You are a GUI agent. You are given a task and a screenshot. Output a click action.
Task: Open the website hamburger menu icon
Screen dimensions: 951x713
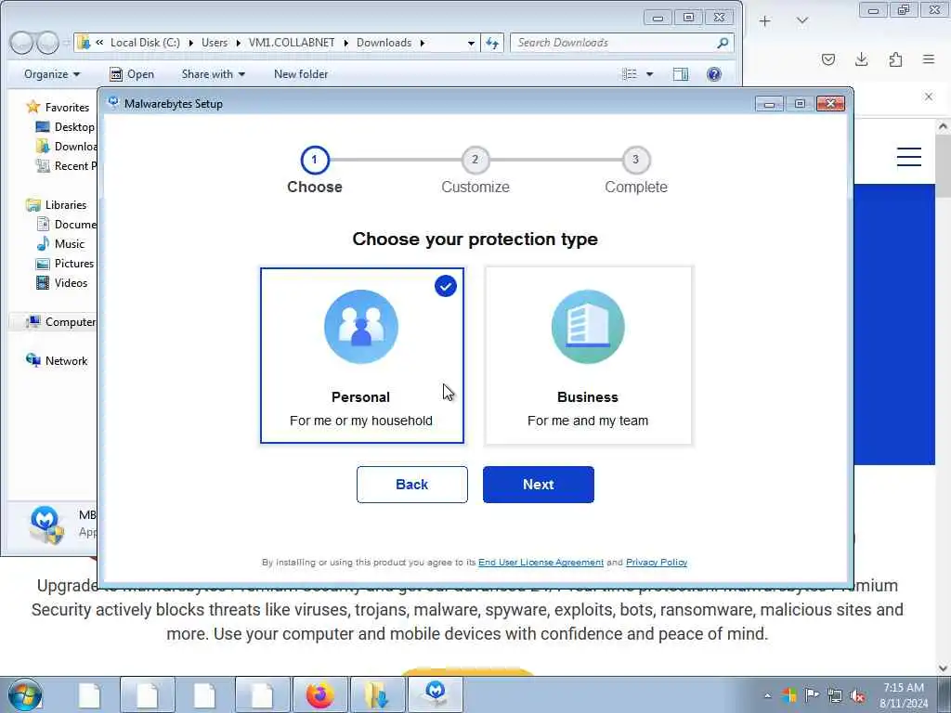click(x=908, y=157)
